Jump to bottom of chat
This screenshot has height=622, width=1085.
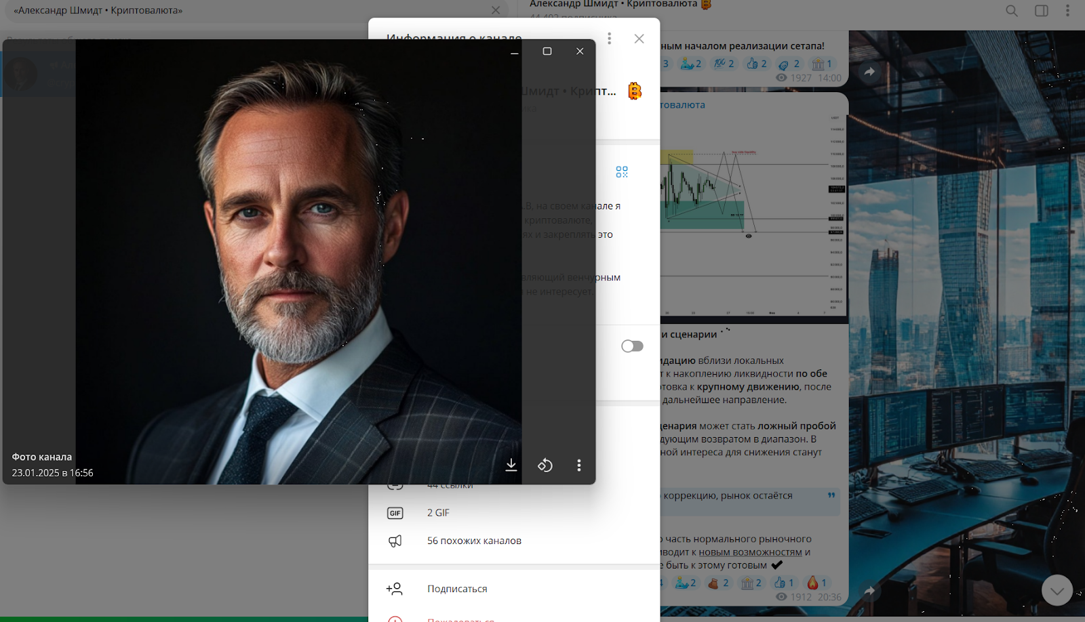click(x=1057, y=591)
